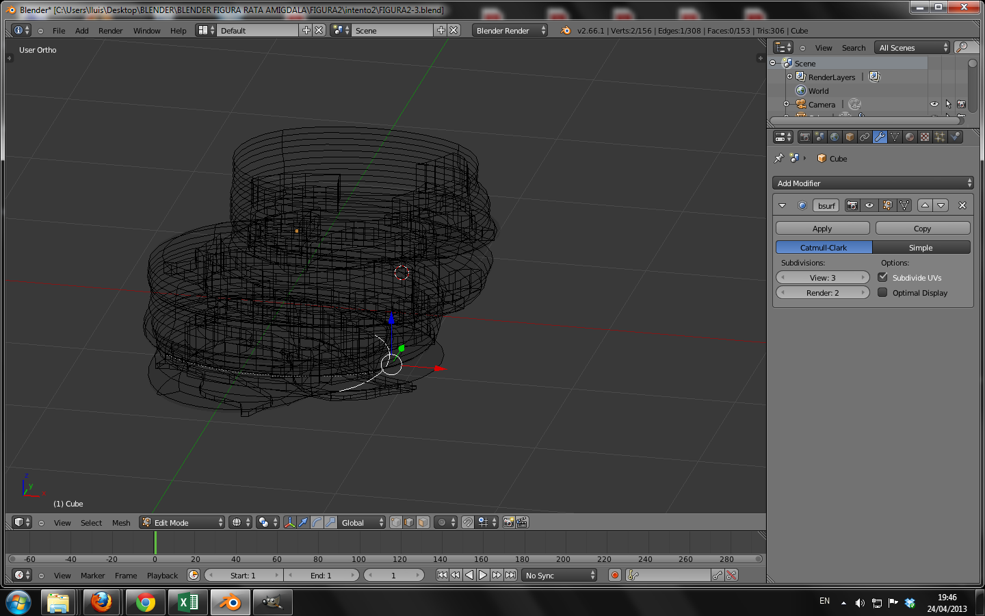985x616 pixels.
Task: Move the bsurf modifier up in stack
Action: (x=925, y=205)
